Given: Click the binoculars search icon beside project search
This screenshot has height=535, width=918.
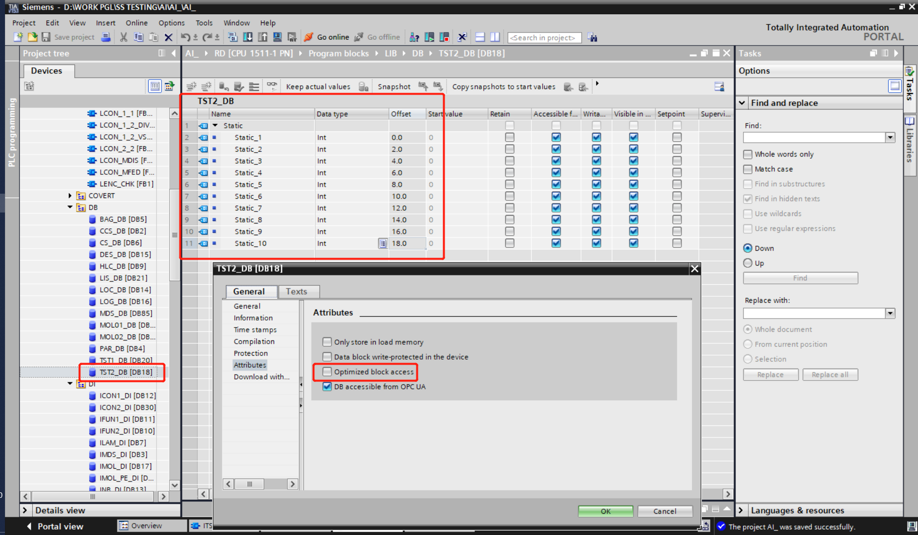Looking at the screenshot, I should point(592,37).
